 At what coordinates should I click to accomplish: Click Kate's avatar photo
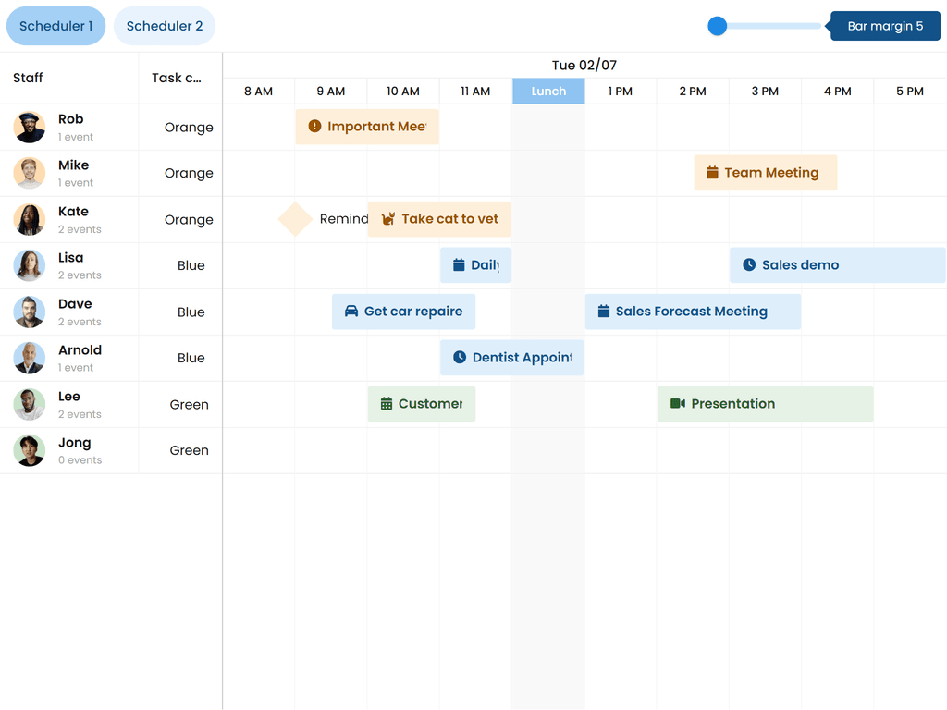29,219
